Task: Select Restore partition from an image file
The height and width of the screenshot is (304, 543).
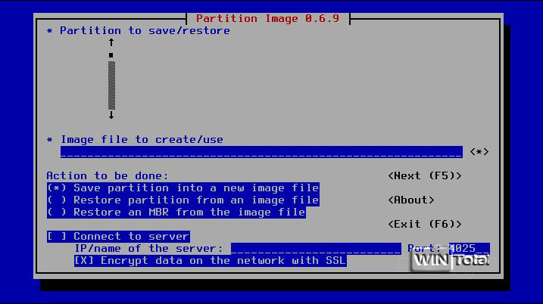Action: (x=183, y=200)
